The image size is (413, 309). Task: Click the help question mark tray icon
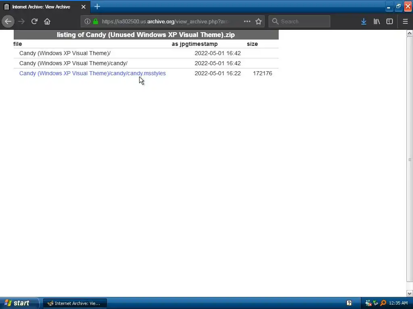(349, 303)
